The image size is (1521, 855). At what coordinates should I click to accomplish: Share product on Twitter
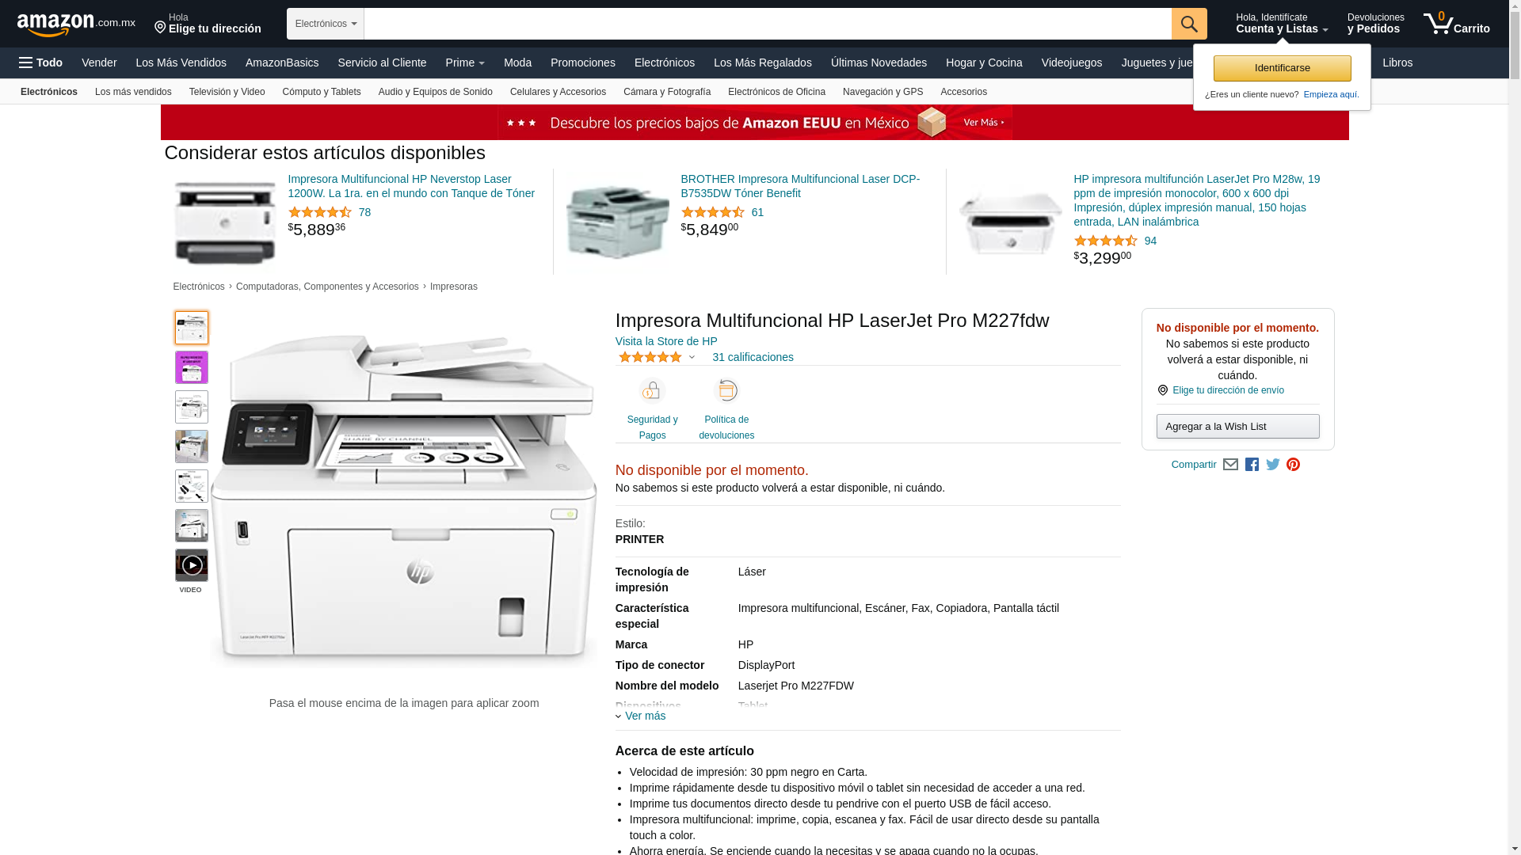point(1273,465)
